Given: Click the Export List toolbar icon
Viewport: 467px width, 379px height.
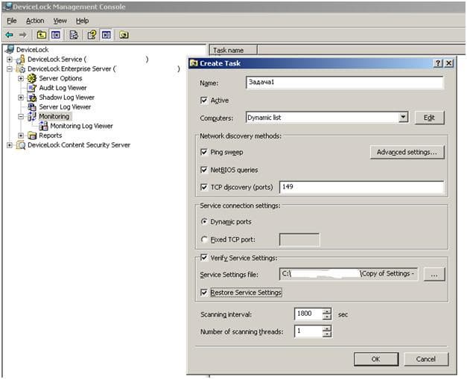Looking at the screenshot, I should click(x=74, y=35).
